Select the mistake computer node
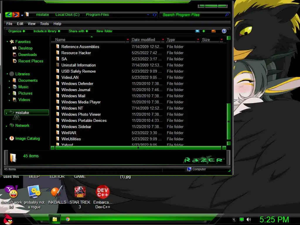 (27, 112)
